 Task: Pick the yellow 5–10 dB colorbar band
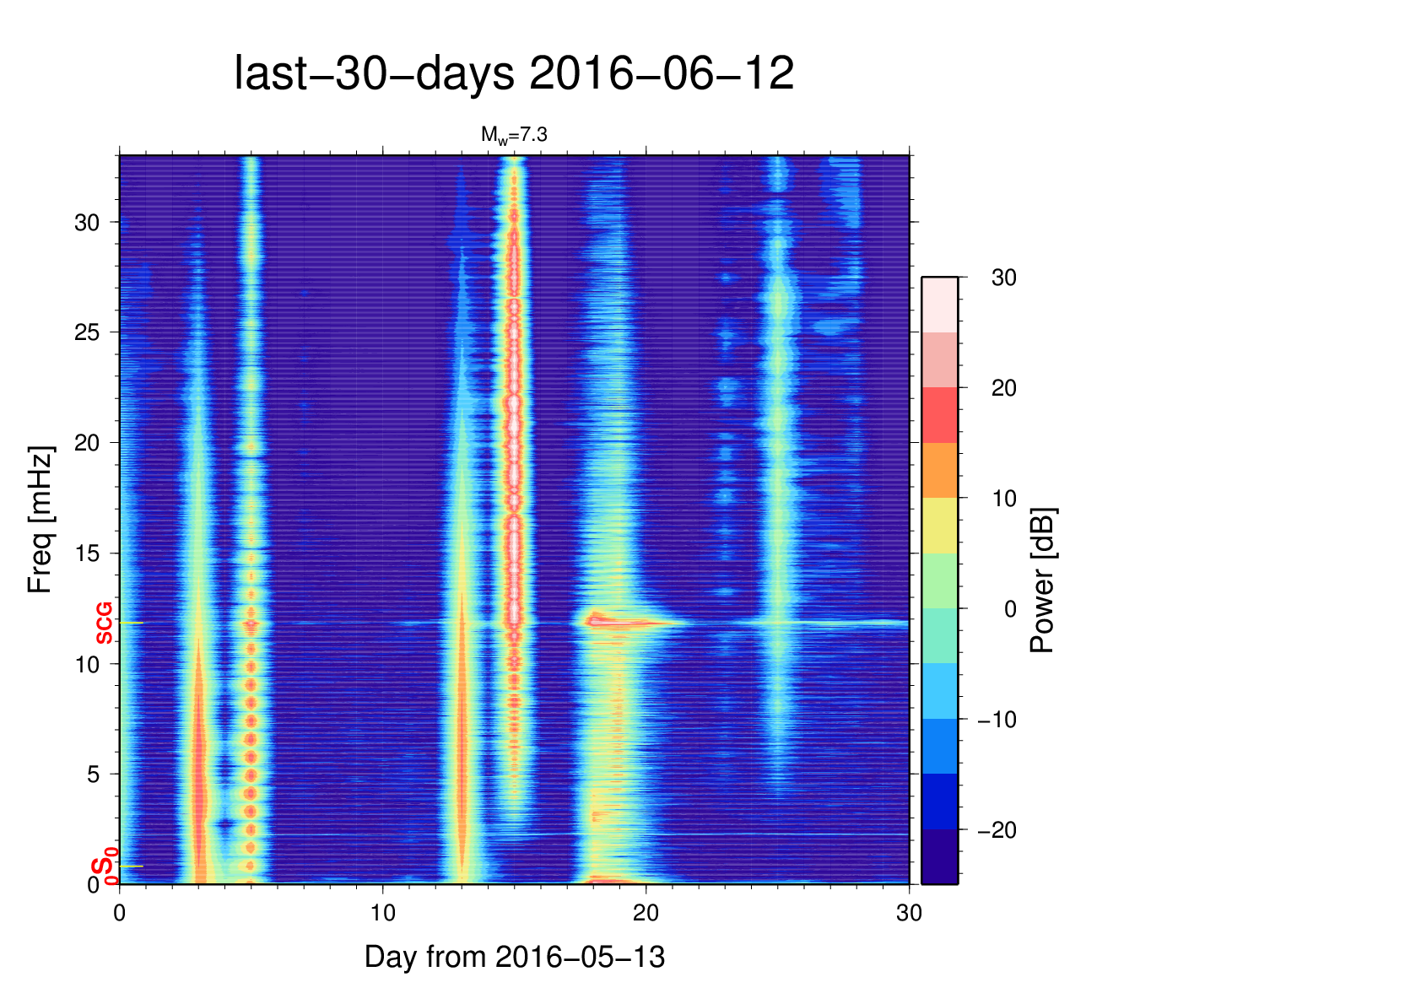pos(939,526)
